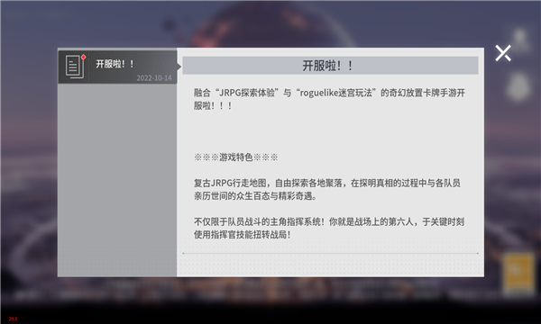Screen dimensions: 541x324
Task: Close the announcement dialog with the X
Action: [503, 53]
